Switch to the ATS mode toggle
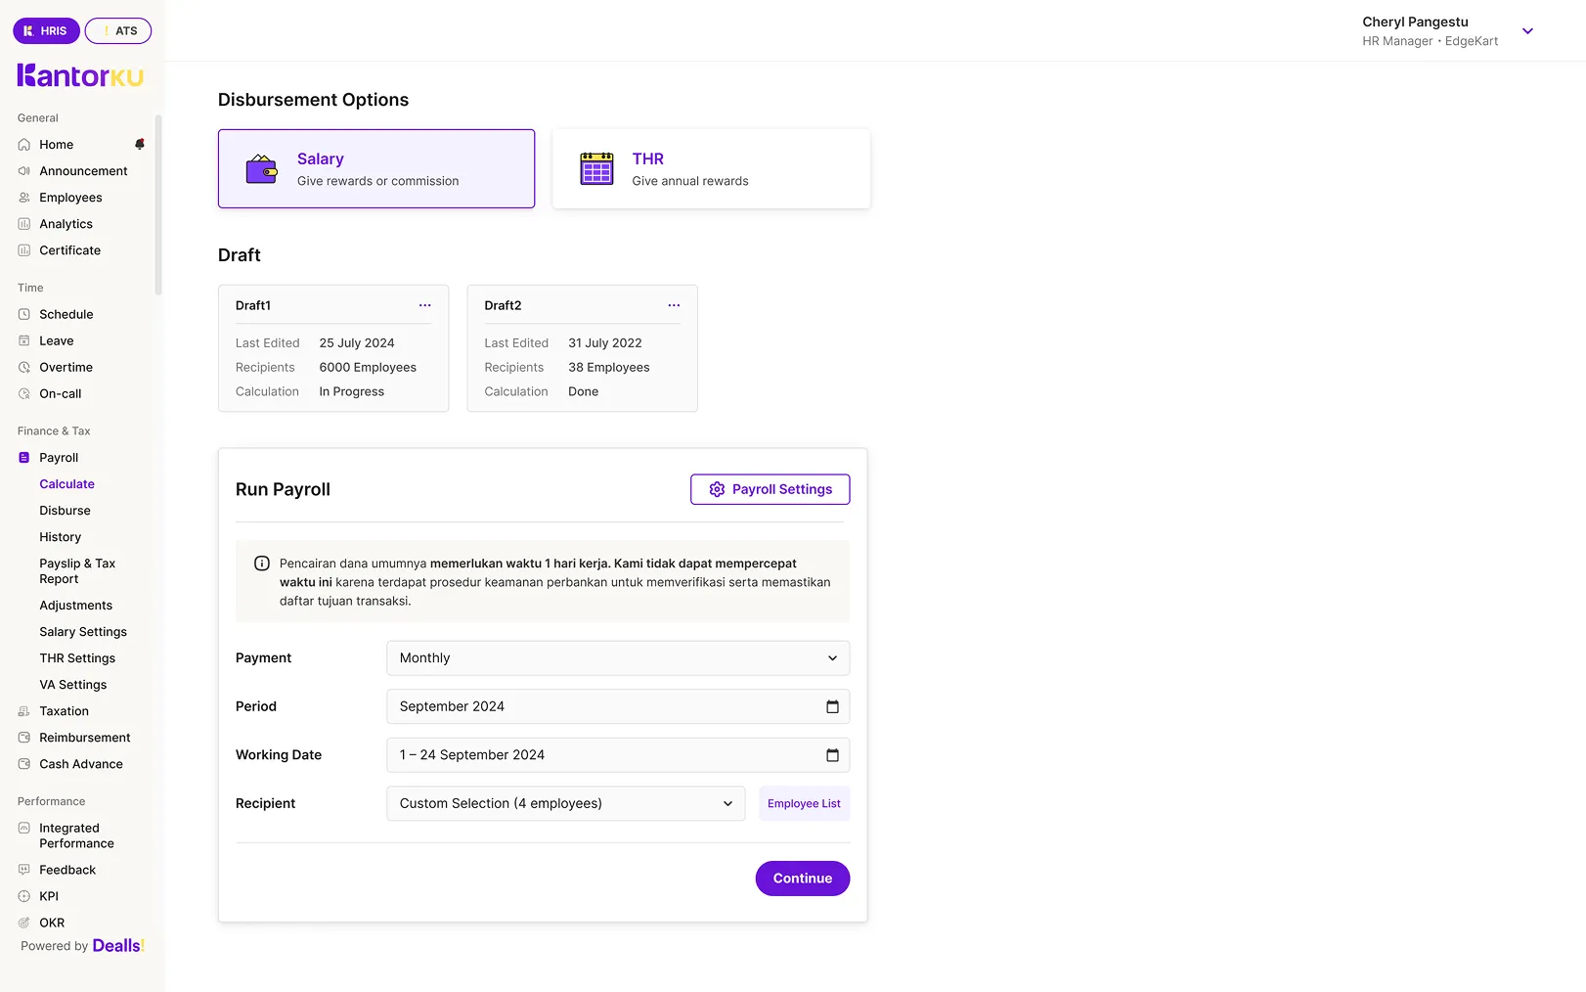The width and height of the screenshot is (1586, 992). pyautogui.click(x=118, y=31)
